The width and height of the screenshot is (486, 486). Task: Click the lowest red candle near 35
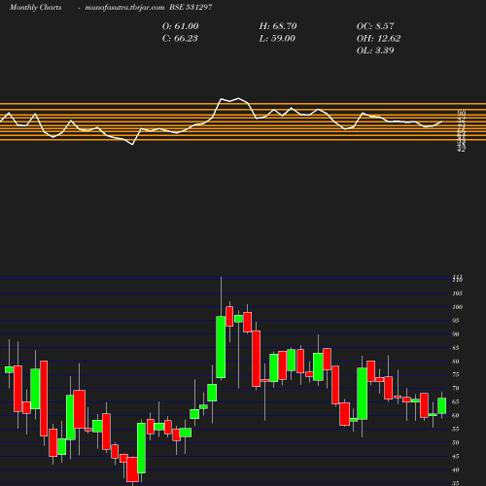pos(132,469)
